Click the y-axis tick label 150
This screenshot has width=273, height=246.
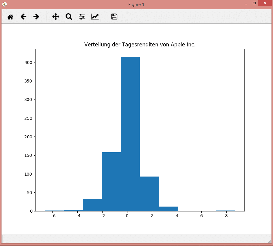click(x=29, y=155)
